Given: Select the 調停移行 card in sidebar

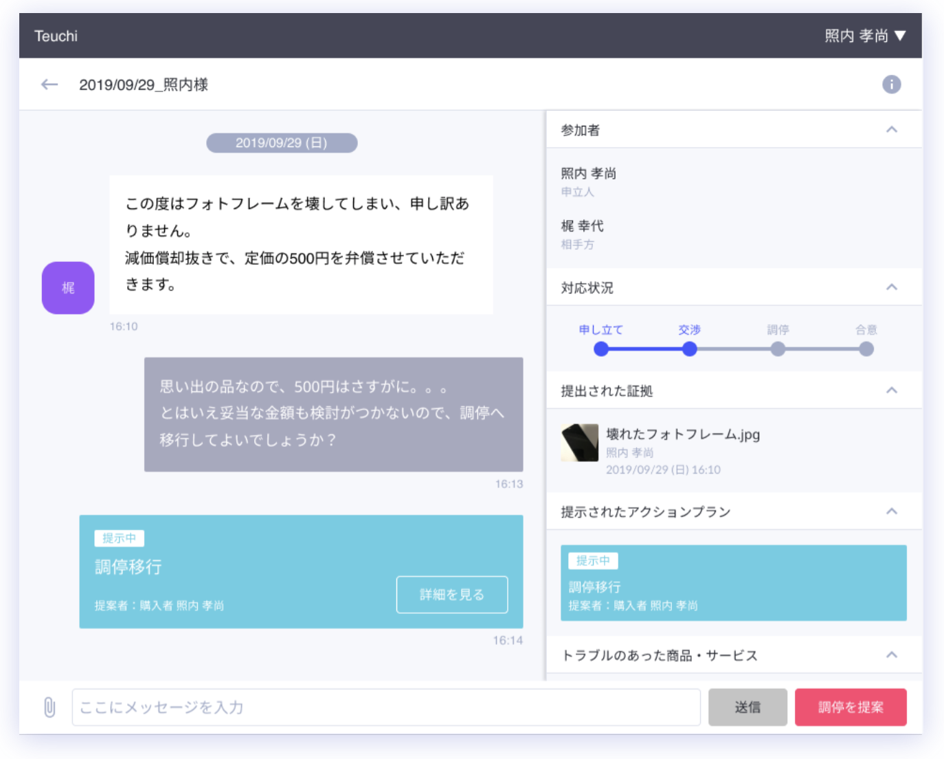Looking at the screenshot, I should 733,583.
